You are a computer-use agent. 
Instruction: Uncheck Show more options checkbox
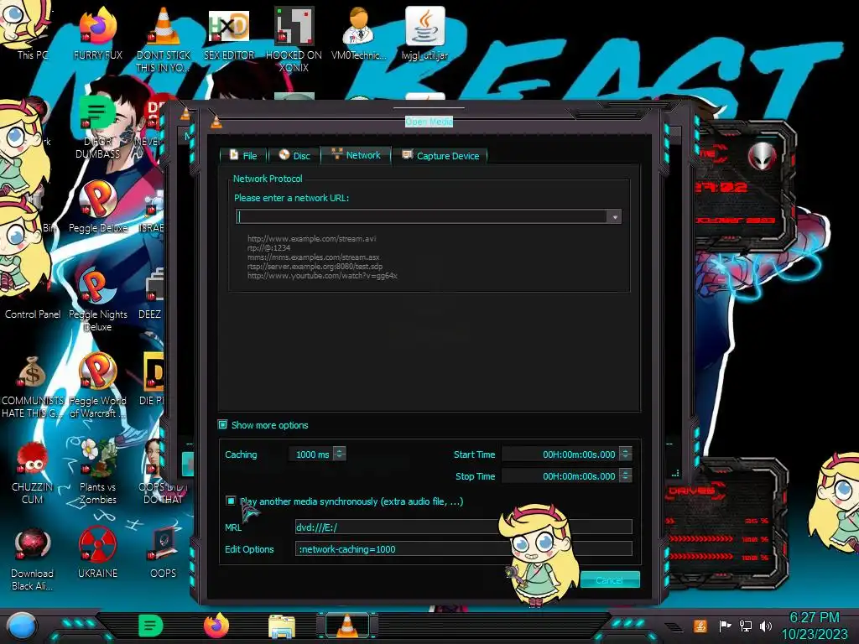(222, 424)
